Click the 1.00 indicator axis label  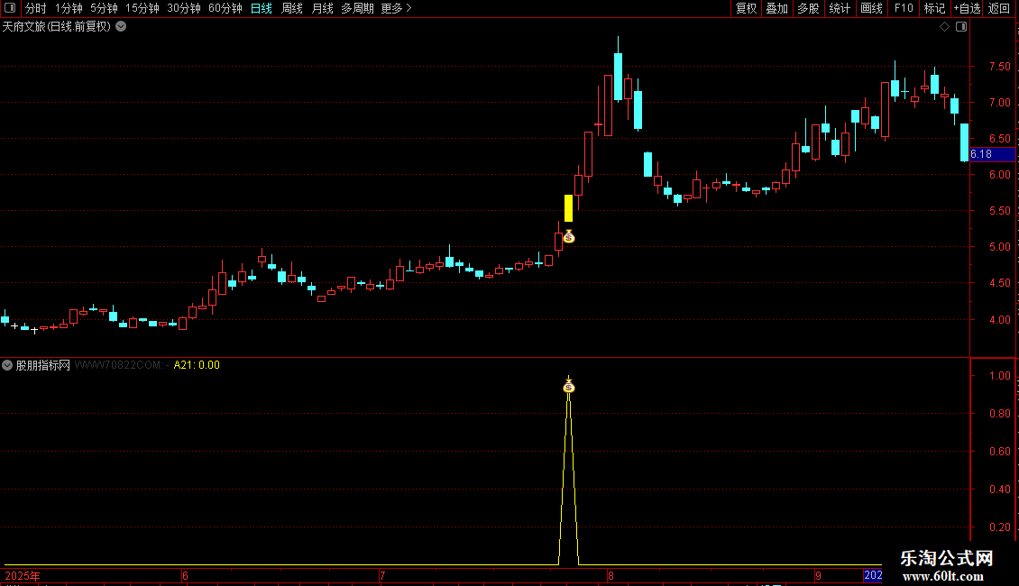click(x=999, y=376)
